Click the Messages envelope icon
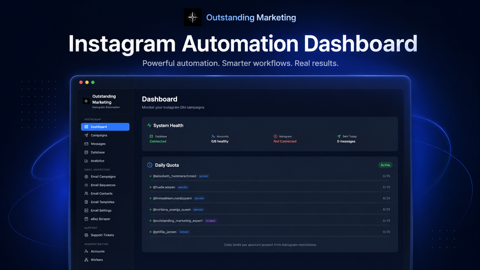Screen dimensions: 480x270 (86, 144)
